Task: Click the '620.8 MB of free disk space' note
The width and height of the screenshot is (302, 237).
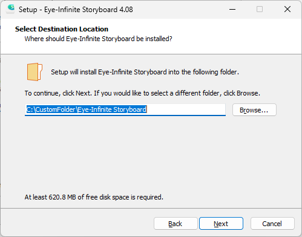Action: tap(94, 197)
